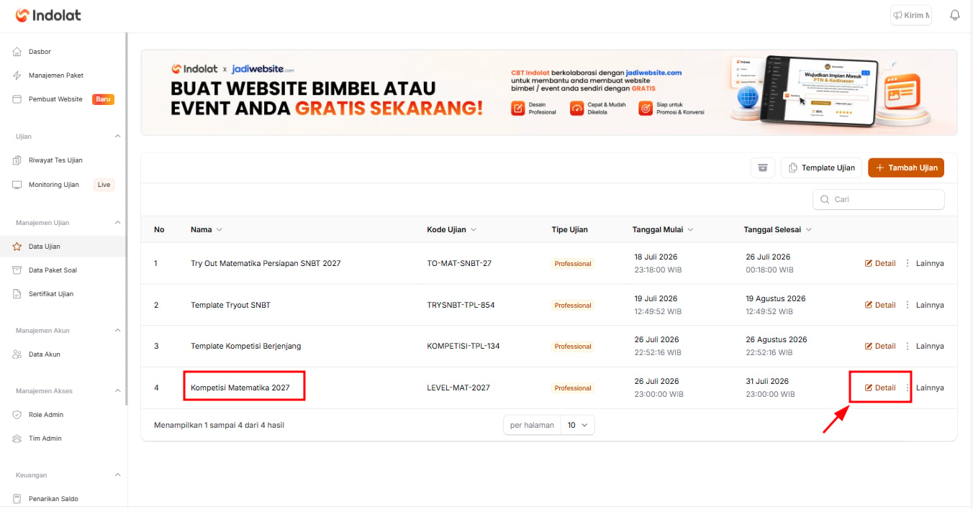
Task: Collapse the Manajemen Ujian sidebar section
Action: pos(118,222)
